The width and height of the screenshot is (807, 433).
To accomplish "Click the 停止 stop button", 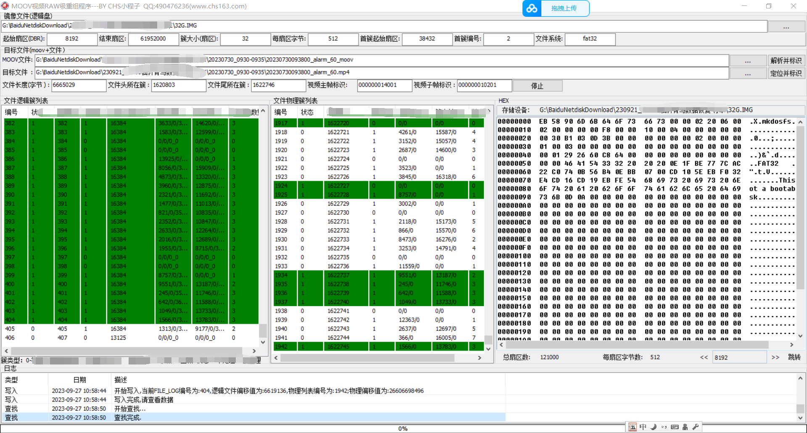I will coord(538,86).
